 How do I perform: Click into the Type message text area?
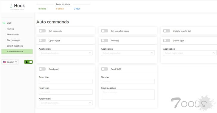pyautogui.click(x=128, y=95)
